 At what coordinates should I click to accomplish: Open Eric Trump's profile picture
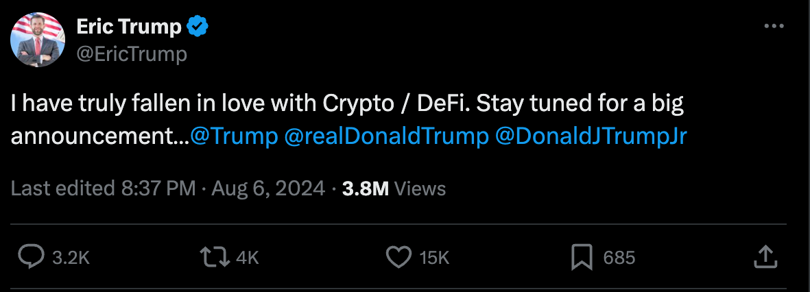[37, 40]
